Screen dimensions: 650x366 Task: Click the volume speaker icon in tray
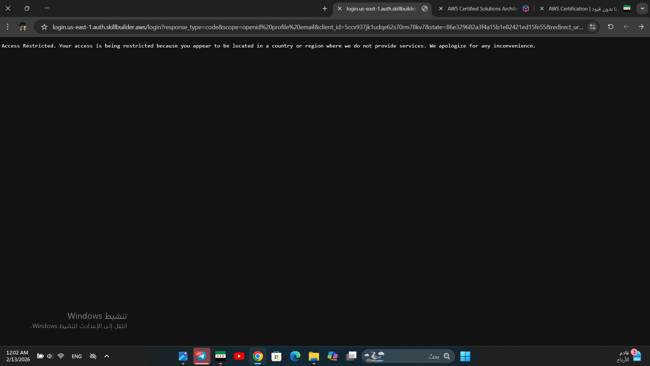[x=50, y=356]
